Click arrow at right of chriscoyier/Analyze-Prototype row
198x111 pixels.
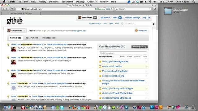tap(146, 88)
